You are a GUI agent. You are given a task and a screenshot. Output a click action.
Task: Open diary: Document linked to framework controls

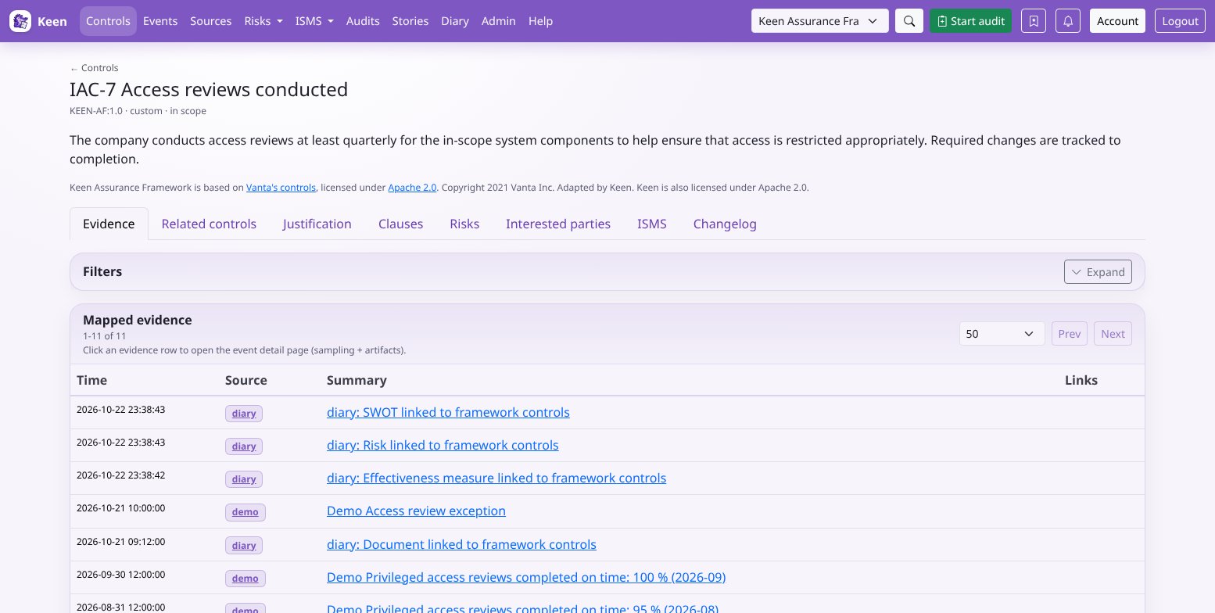point(461,544)
